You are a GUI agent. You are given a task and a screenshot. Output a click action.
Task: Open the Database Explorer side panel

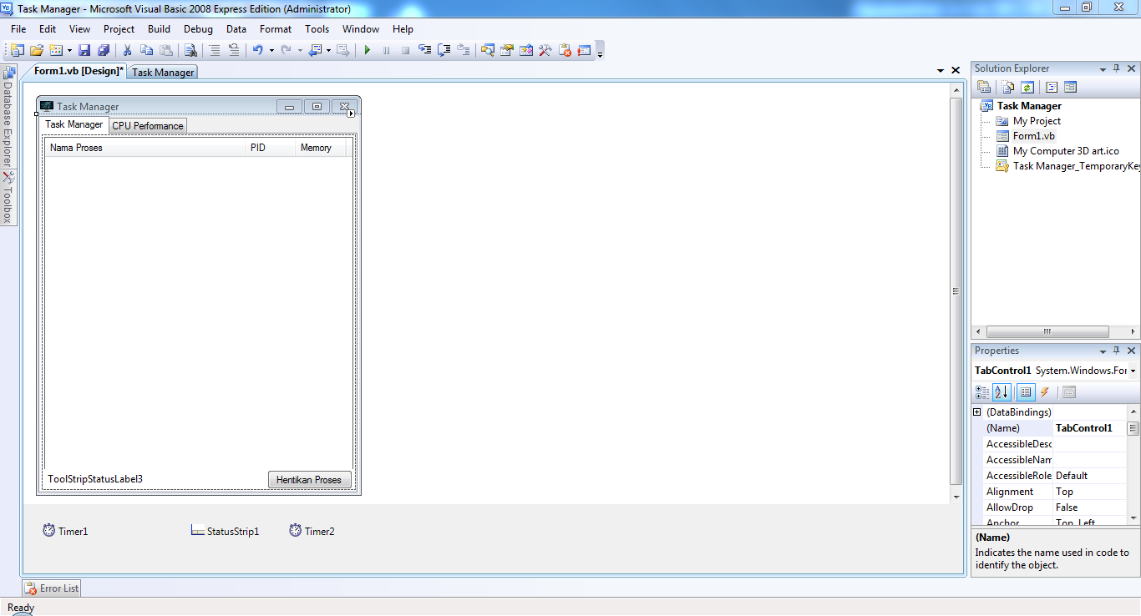tap(7, 117)
